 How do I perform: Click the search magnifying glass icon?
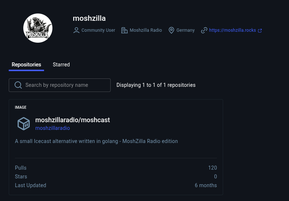coord(18,85)
